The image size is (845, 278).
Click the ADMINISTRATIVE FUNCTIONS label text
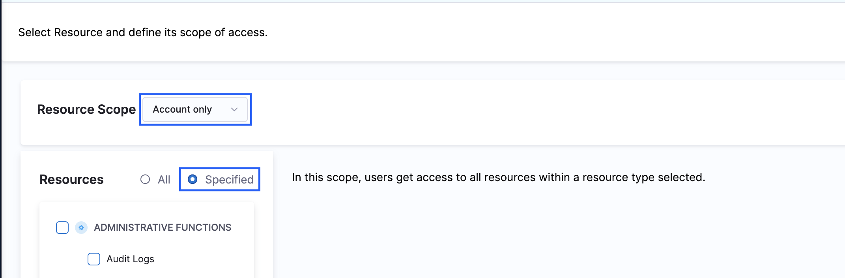(162, 227)
